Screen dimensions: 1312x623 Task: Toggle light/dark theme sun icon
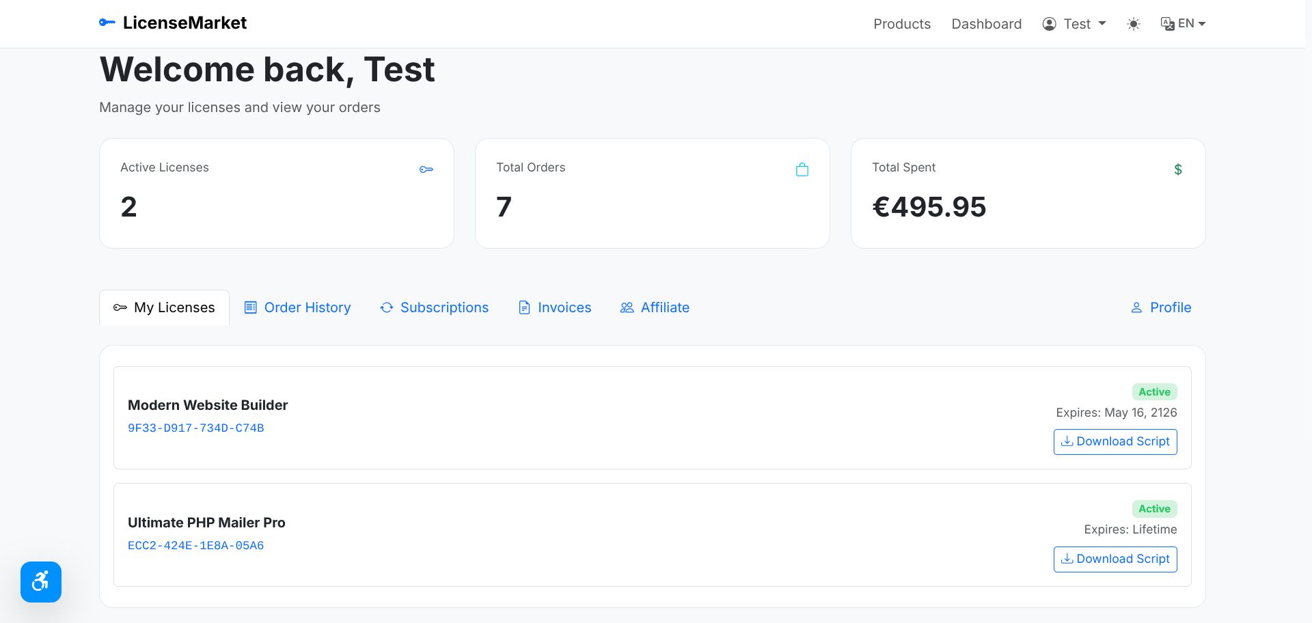1134,24
